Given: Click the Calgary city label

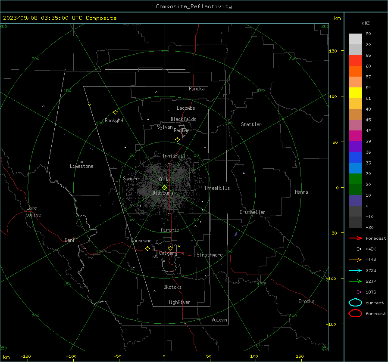Looking at the screenshot, I should (168, 253).
